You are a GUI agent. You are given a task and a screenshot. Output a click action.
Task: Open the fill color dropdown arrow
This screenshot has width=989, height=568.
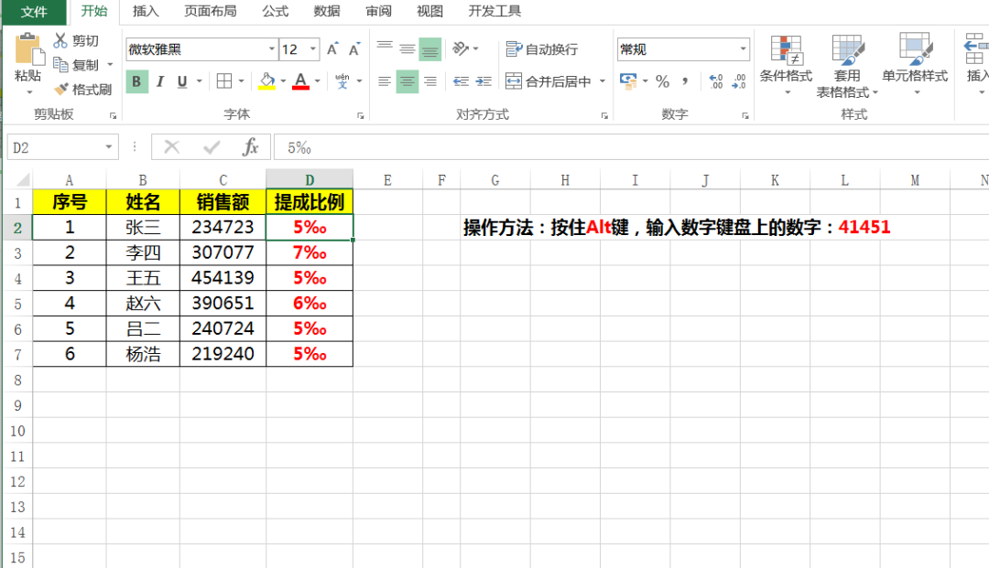click(283, 81)
